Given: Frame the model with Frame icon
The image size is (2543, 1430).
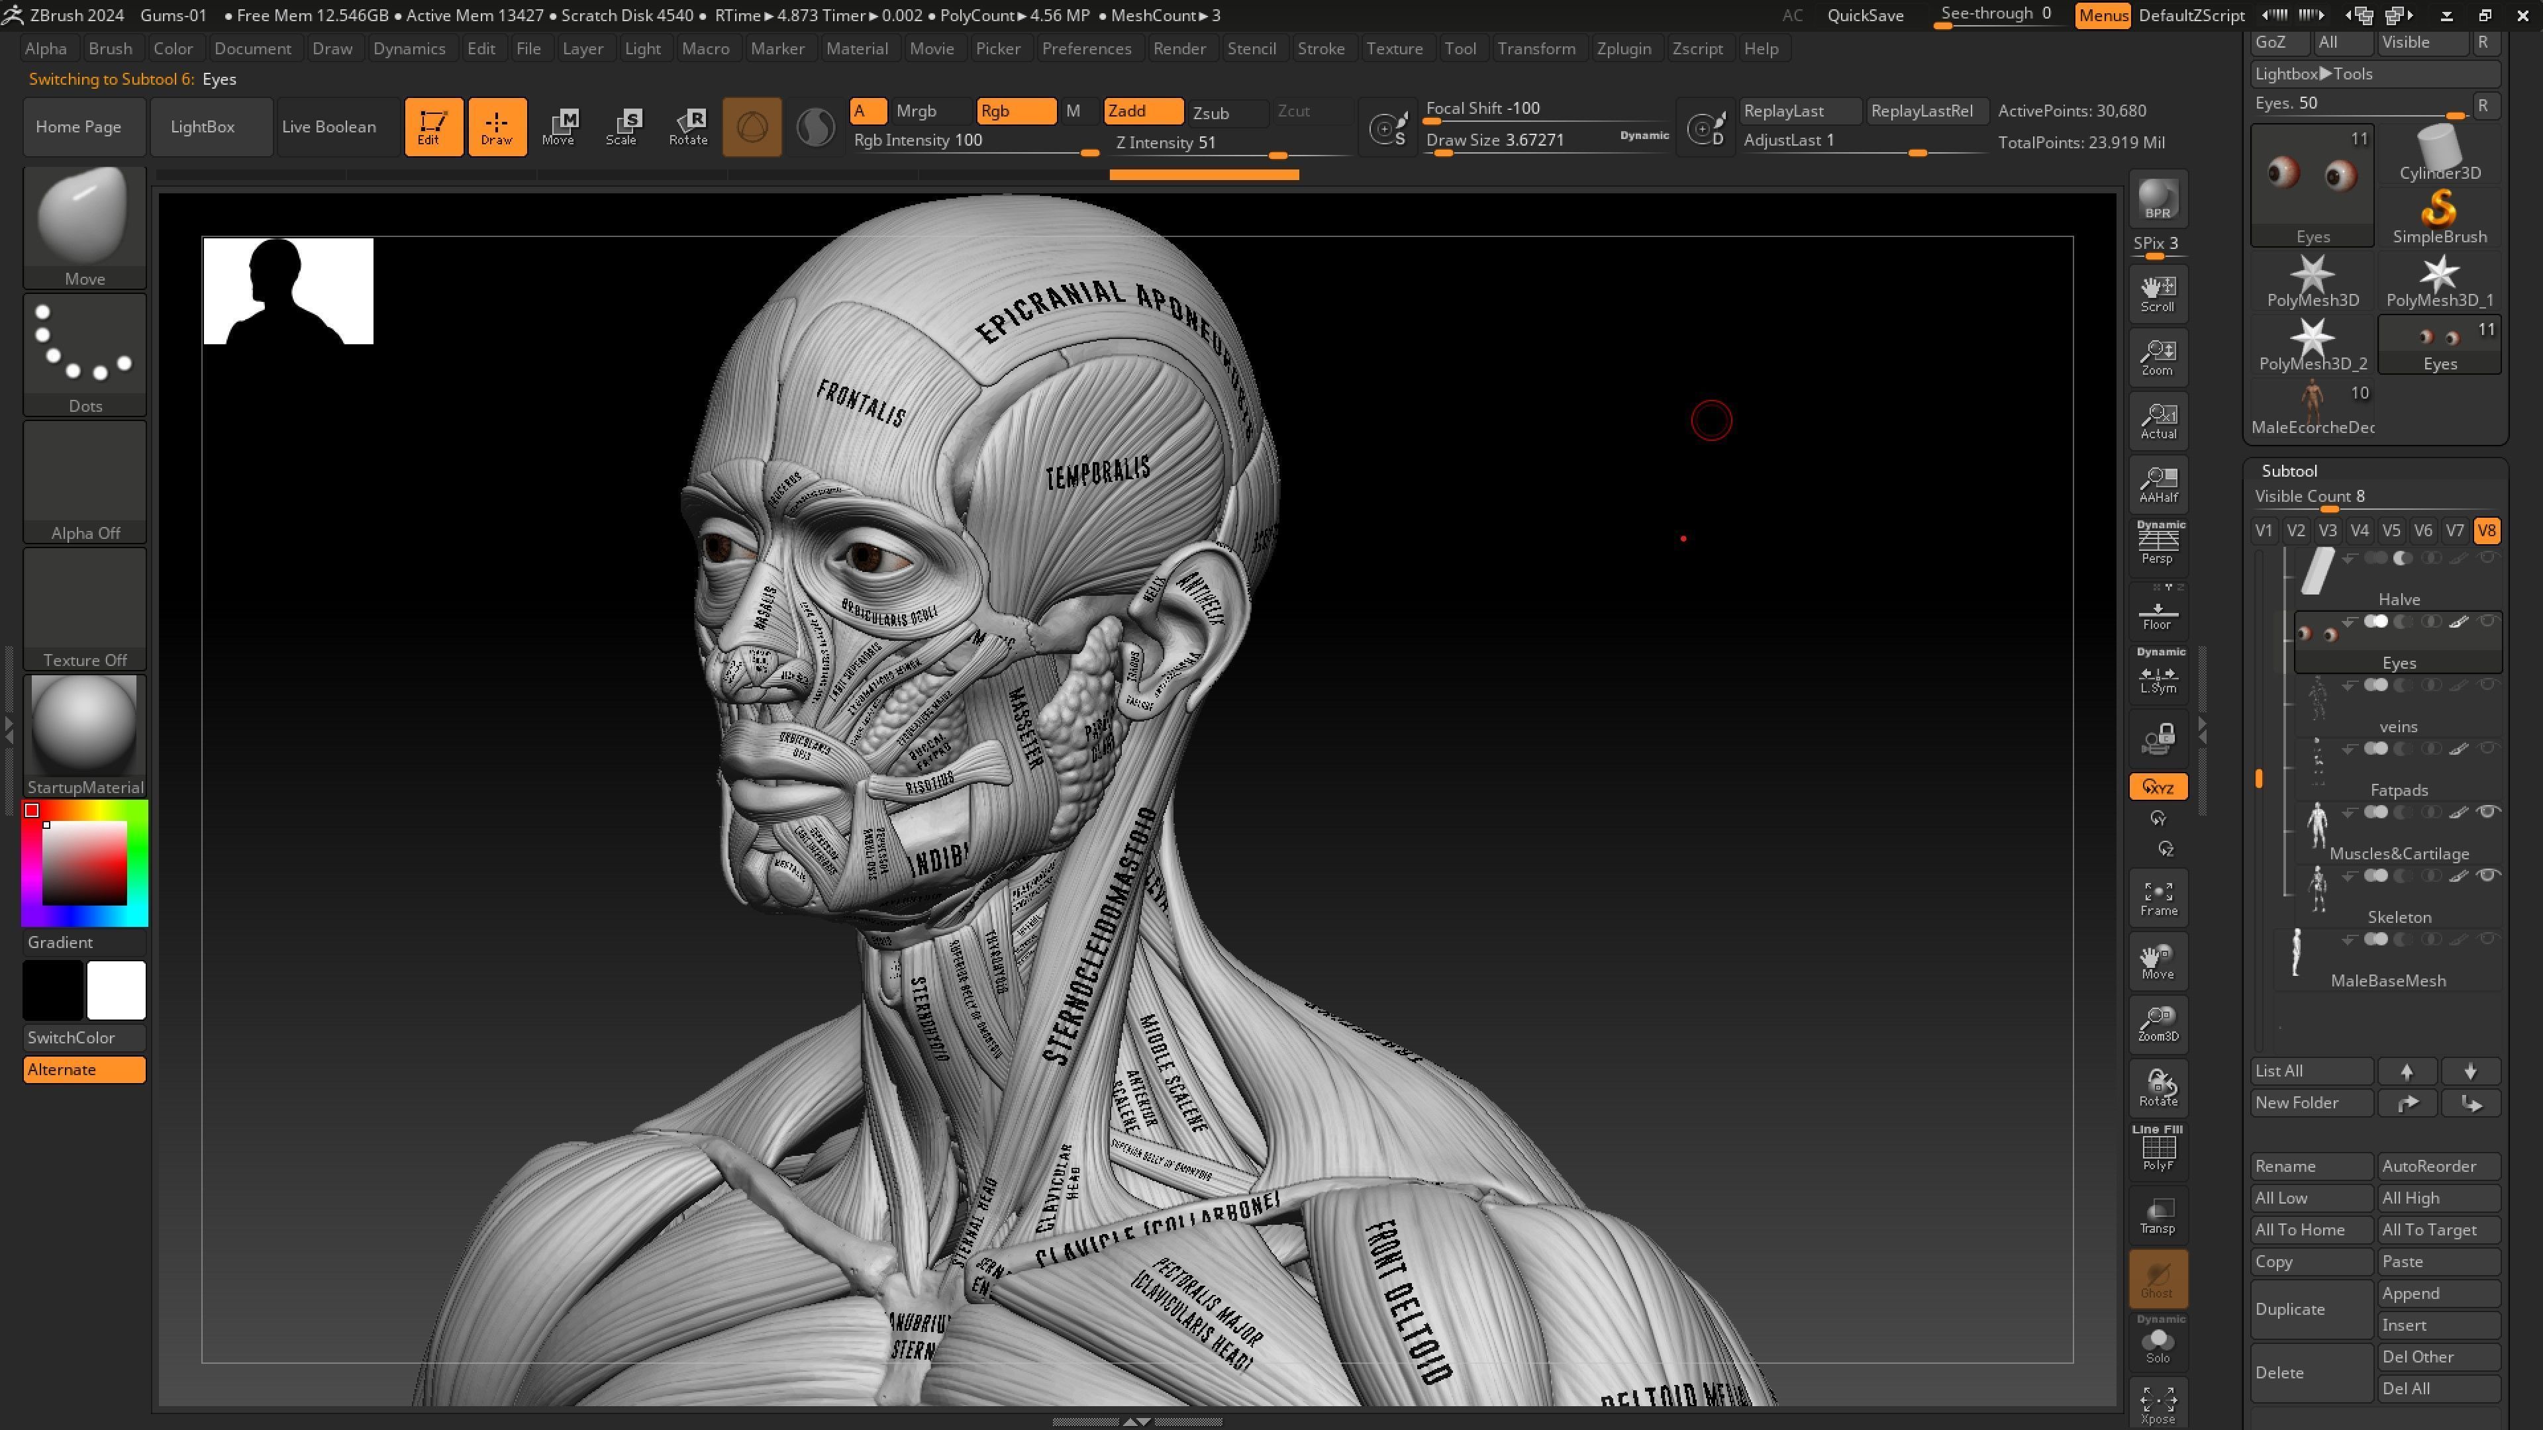Looking at the screenshot, I should [2158, 898].
